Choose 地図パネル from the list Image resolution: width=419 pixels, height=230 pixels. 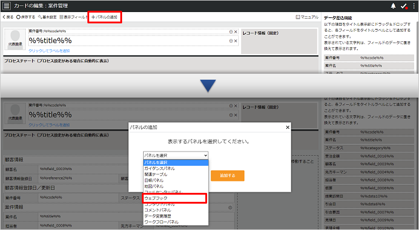click(x=175, y=186)
